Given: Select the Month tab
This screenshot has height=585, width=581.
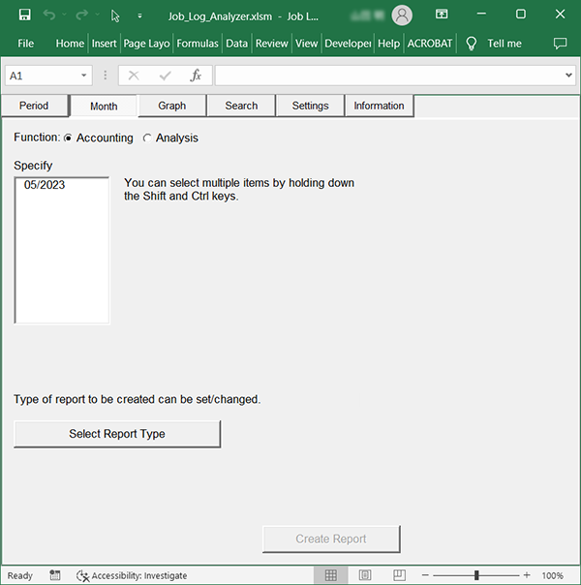Looking at the screenshot, I should (x=104, y=107).
